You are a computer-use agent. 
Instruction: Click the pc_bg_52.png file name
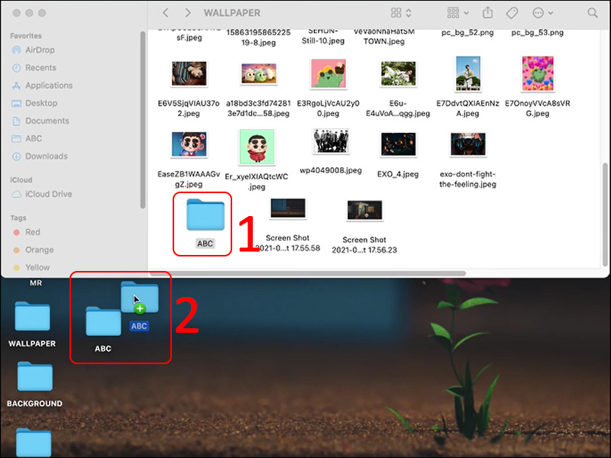(x=467, y=32)
